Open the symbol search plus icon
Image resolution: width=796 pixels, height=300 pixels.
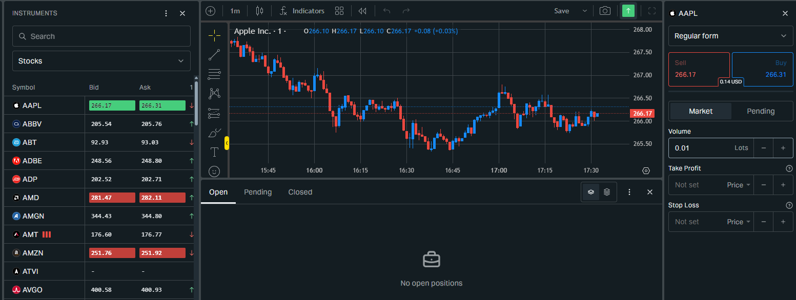pyautogui.click(x=210, y=10)
